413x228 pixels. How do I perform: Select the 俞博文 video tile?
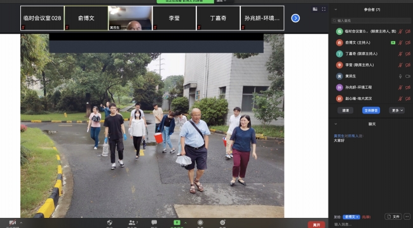pyautogui.click(x=86, y=18)
